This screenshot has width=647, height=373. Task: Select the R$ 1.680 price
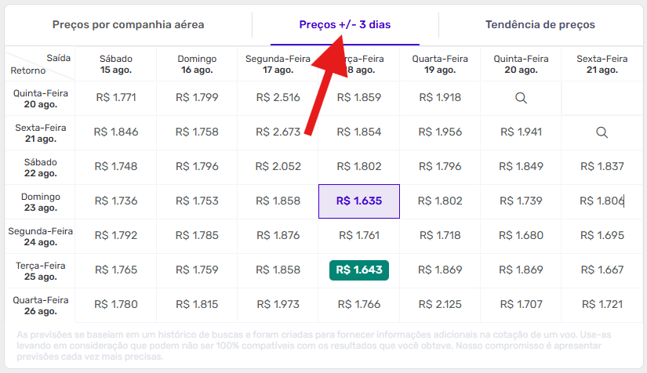[x=521, y=235]
